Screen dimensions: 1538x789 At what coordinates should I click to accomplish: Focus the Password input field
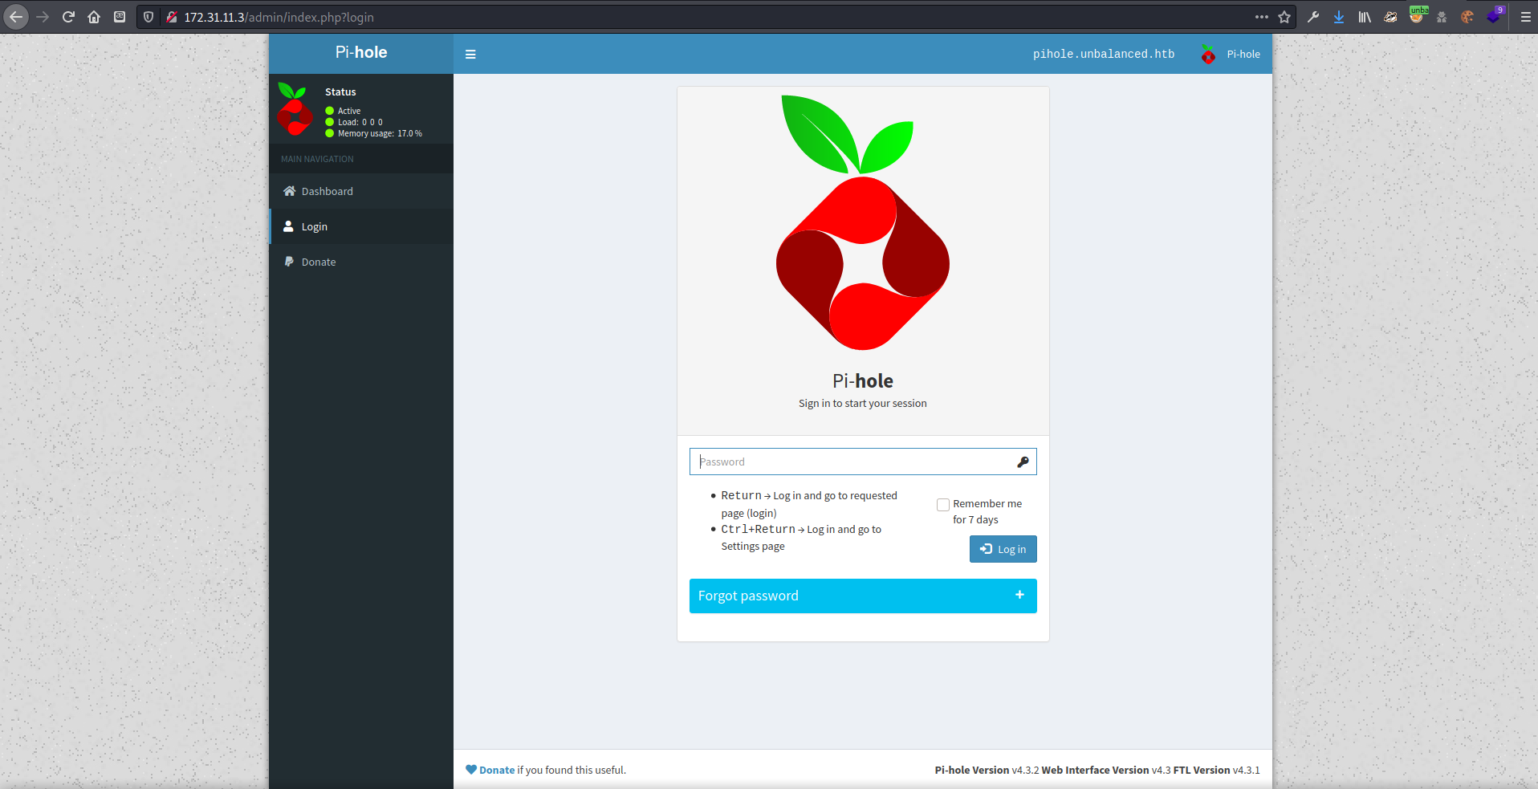(x=863, y=462)
